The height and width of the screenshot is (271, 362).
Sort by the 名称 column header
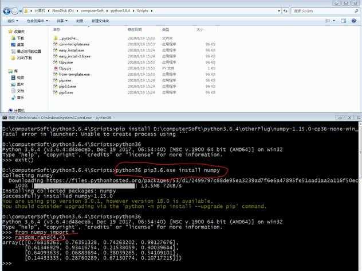[57, 30]
